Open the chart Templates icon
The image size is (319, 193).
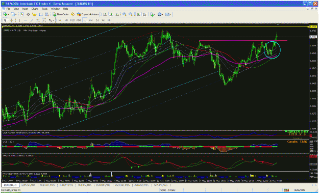tap(167, 14)
